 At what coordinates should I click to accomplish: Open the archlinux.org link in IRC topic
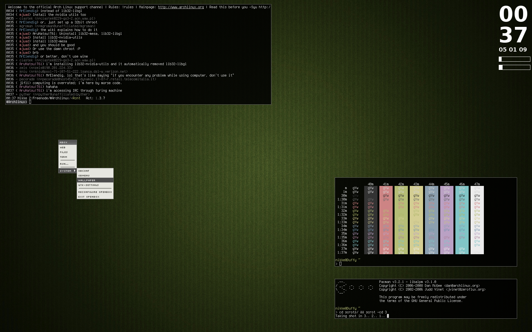click(181, 7)
